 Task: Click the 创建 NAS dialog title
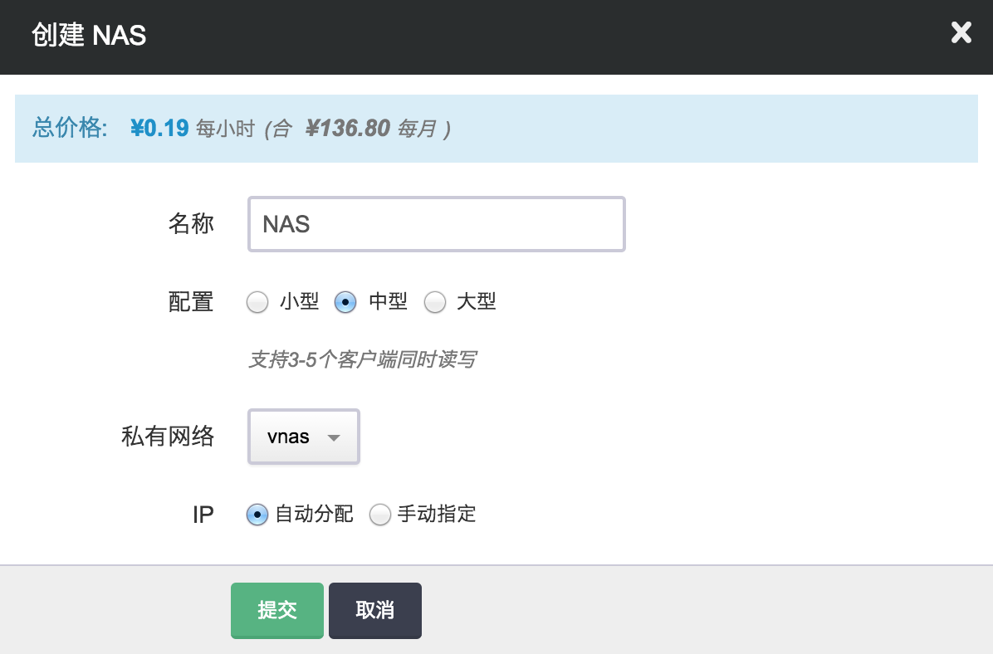pos(89,35)
